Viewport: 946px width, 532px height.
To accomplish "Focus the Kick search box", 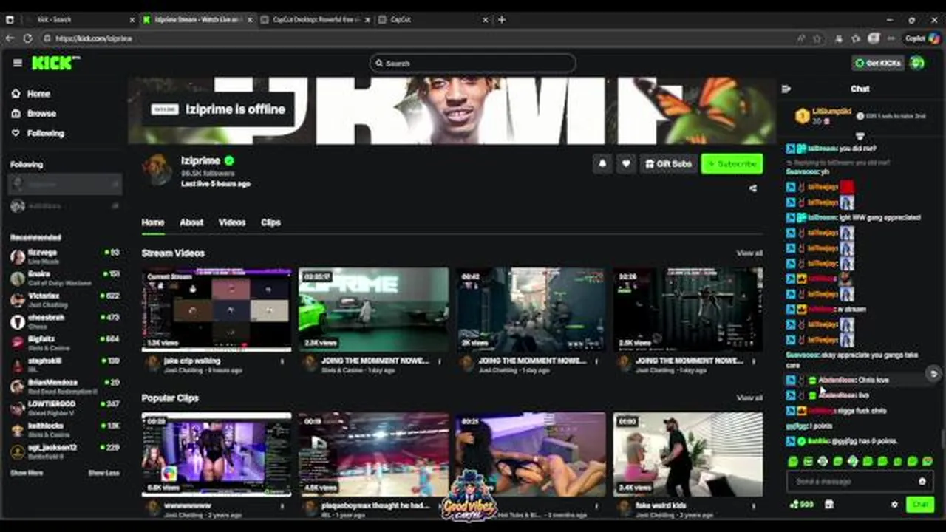I will pyautogui.click(x=473, y=64).
